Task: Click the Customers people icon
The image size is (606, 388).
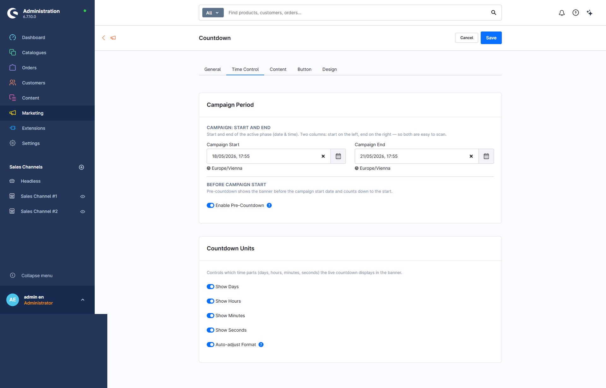Action: click(x=13, y=83)
